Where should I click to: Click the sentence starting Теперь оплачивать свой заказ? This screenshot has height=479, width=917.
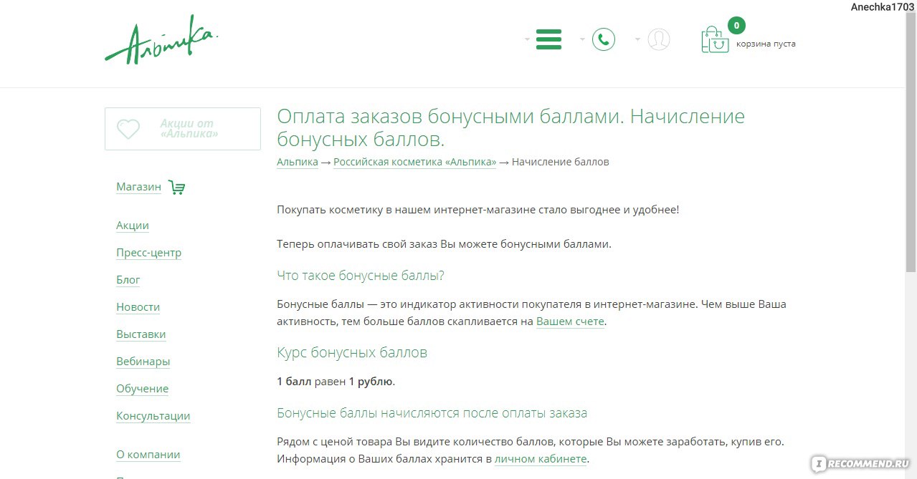(444, 244)
